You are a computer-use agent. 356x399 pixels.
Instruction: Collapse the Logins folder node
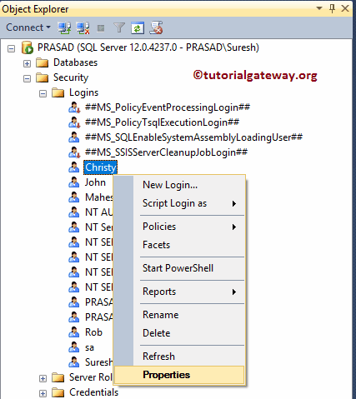(x=43, y=94)
